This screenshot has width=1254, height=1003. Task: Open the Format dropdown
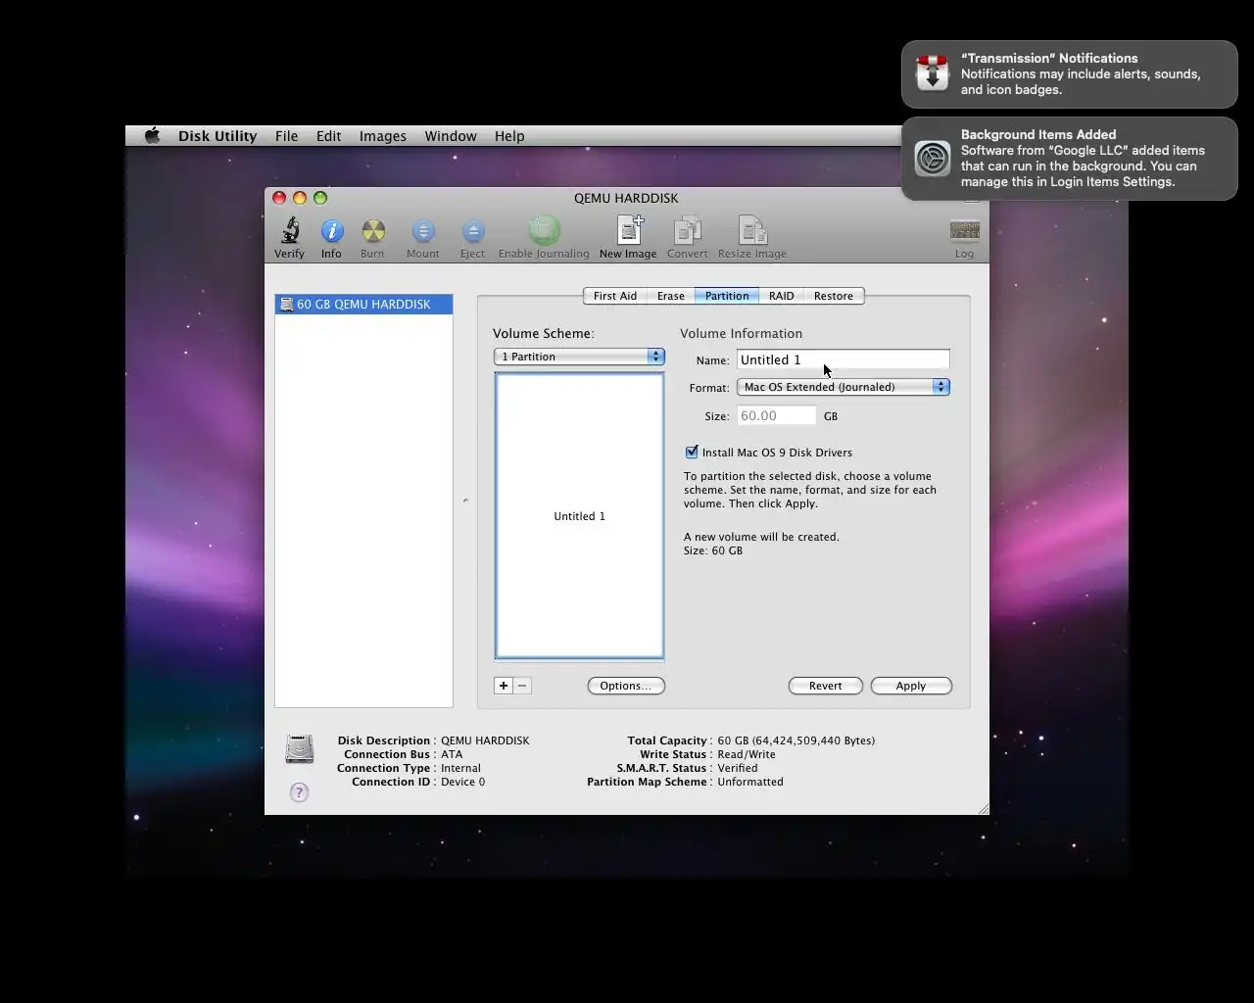click(x=844, y=387)
